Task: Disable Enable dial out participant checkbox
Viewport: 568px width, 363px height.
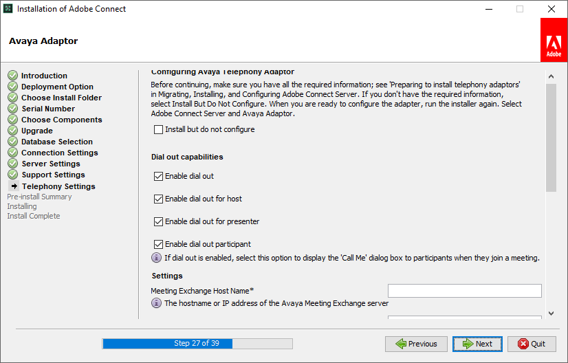Action: (x=158, y=244)
